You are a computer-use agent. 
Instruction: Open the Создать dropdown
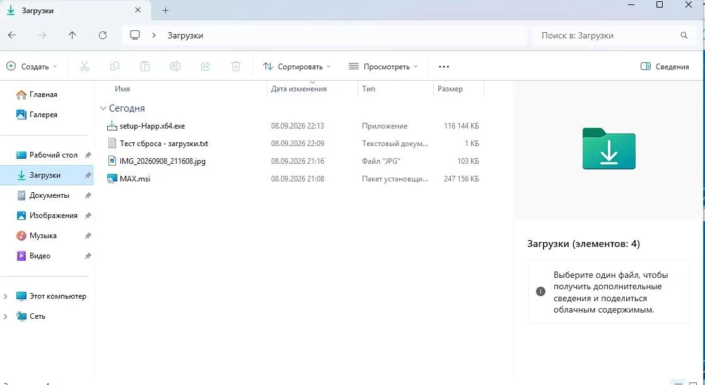coord(32,67)
